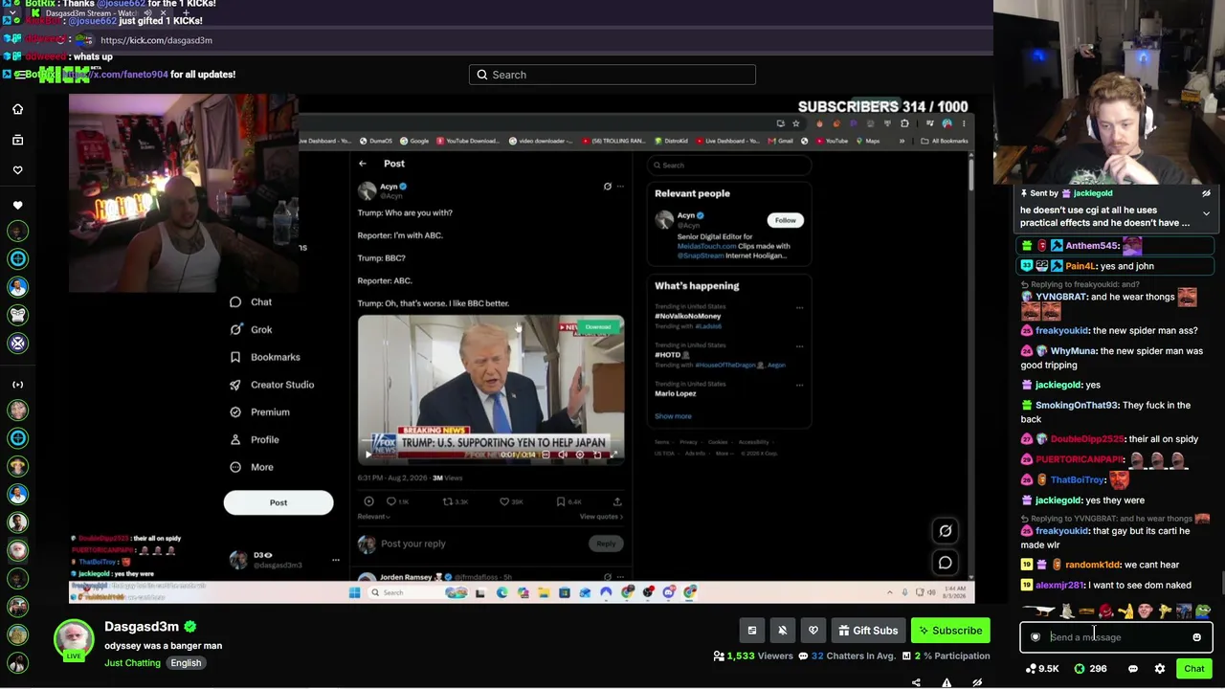Image resolution: width=1225 pixels, height=689 pixels.
Task: Toggle the follow heart for Dasgasd3m
Action: tap(813, 631)
